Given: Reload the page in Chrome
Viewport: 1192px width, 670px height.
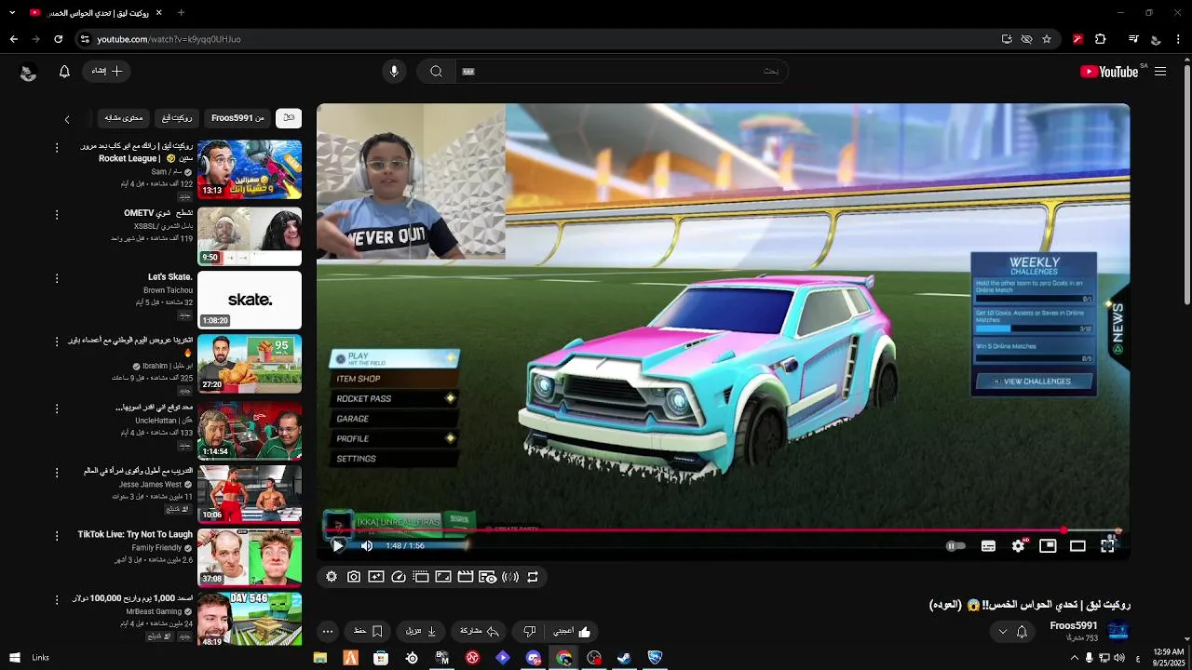Looking at the screenshot, I should pyautogui.click(x=58, y=39).
